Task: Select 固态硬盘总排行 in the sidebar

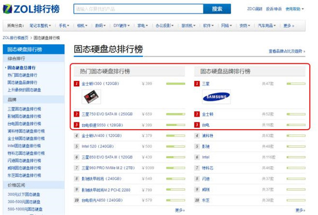Action: pyautogui.click(x=22, y=67)
